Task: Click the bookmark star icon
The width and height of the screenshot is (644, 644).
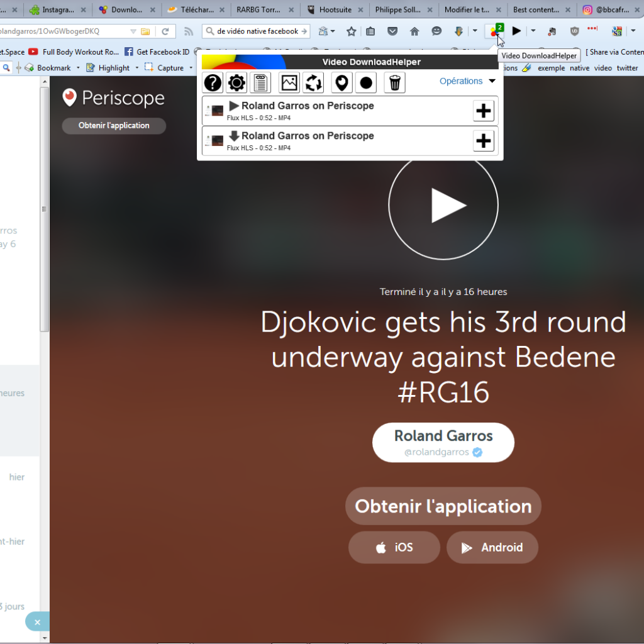Action: tap(351, 31)
